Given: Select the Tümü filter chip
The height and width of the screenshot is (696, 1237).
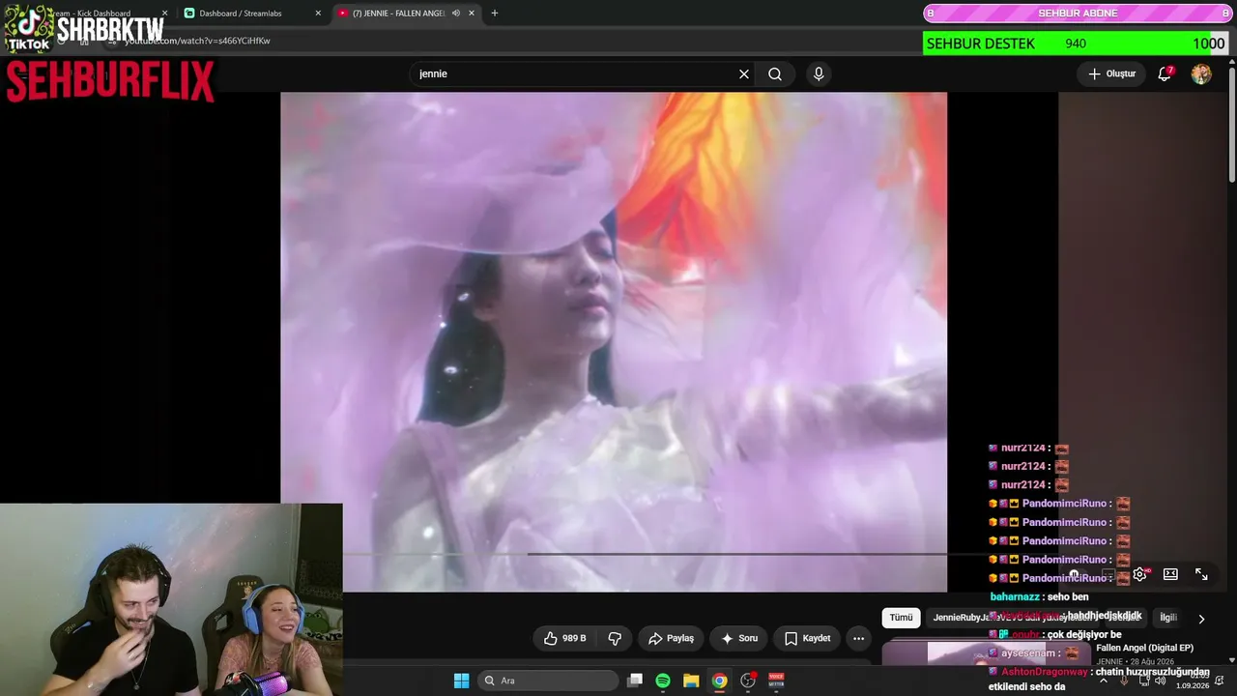Looking at the screenshot, I should (x=901, y=618).
